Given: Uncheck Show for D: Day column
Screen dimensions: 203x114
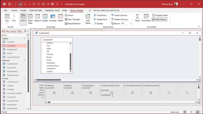Looking at the screenshot, I should point(151,93).
